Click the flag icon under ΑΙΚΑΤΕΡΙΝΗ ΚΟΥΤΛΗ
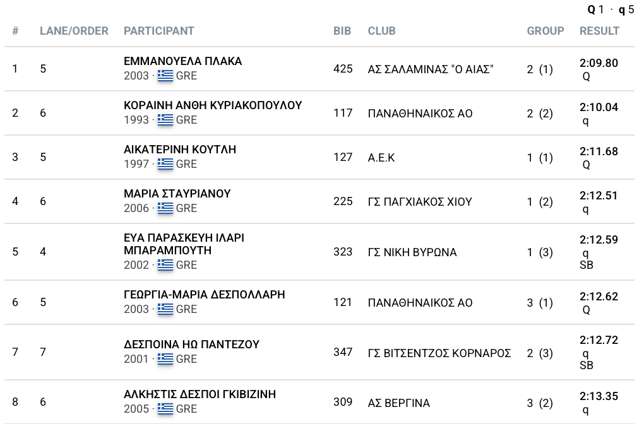The width and height of the screenshot is (644, 424). (x=165, y=164)
